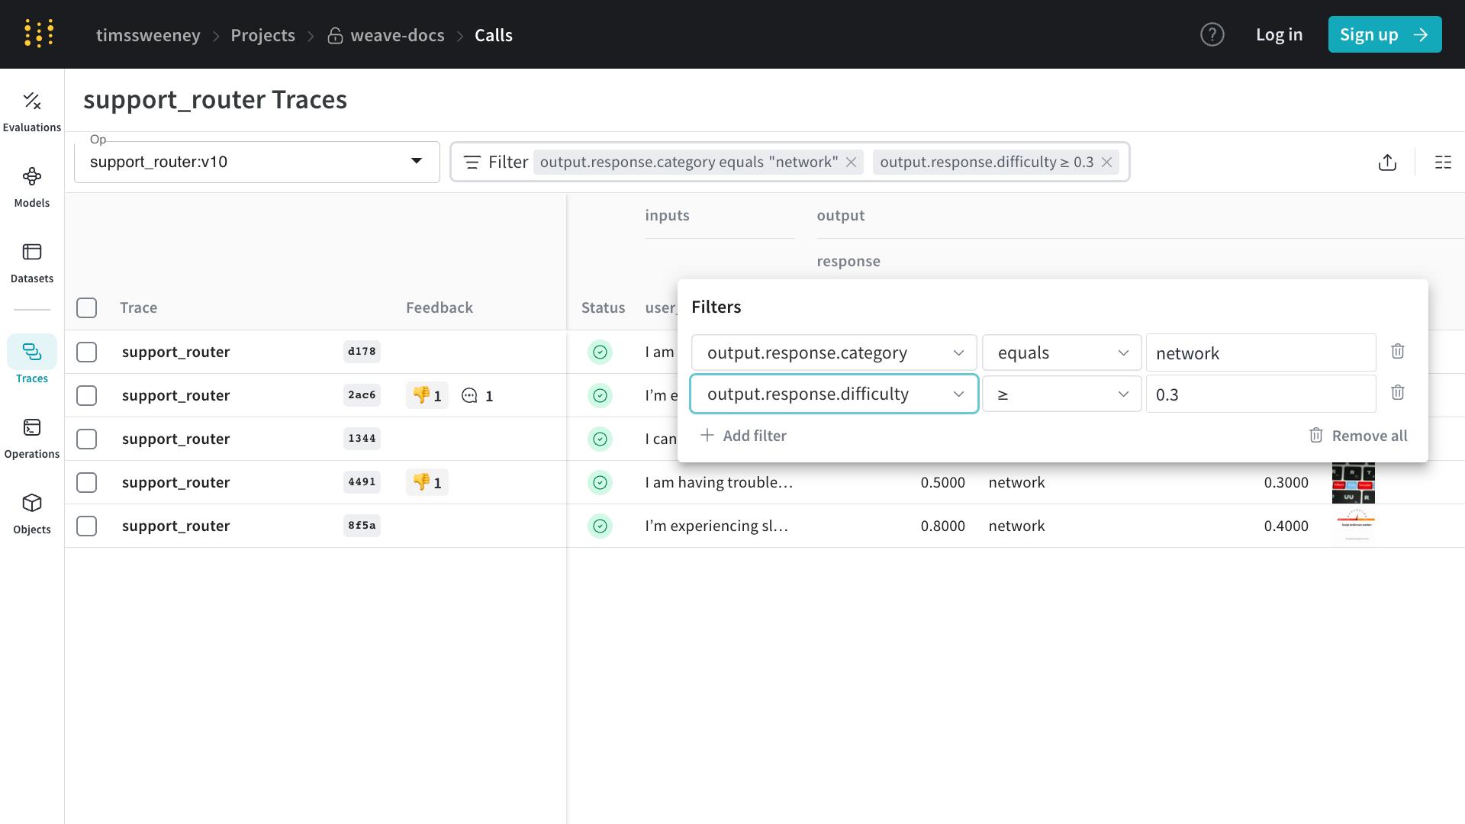Click the export/upload icon button
This screenshot has width=1465, height=824.
(1387, 161)
